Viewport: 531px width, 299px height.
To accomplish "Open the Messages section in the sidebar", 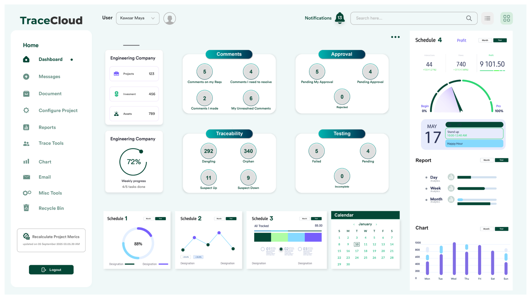I will (x=49, y=76).
